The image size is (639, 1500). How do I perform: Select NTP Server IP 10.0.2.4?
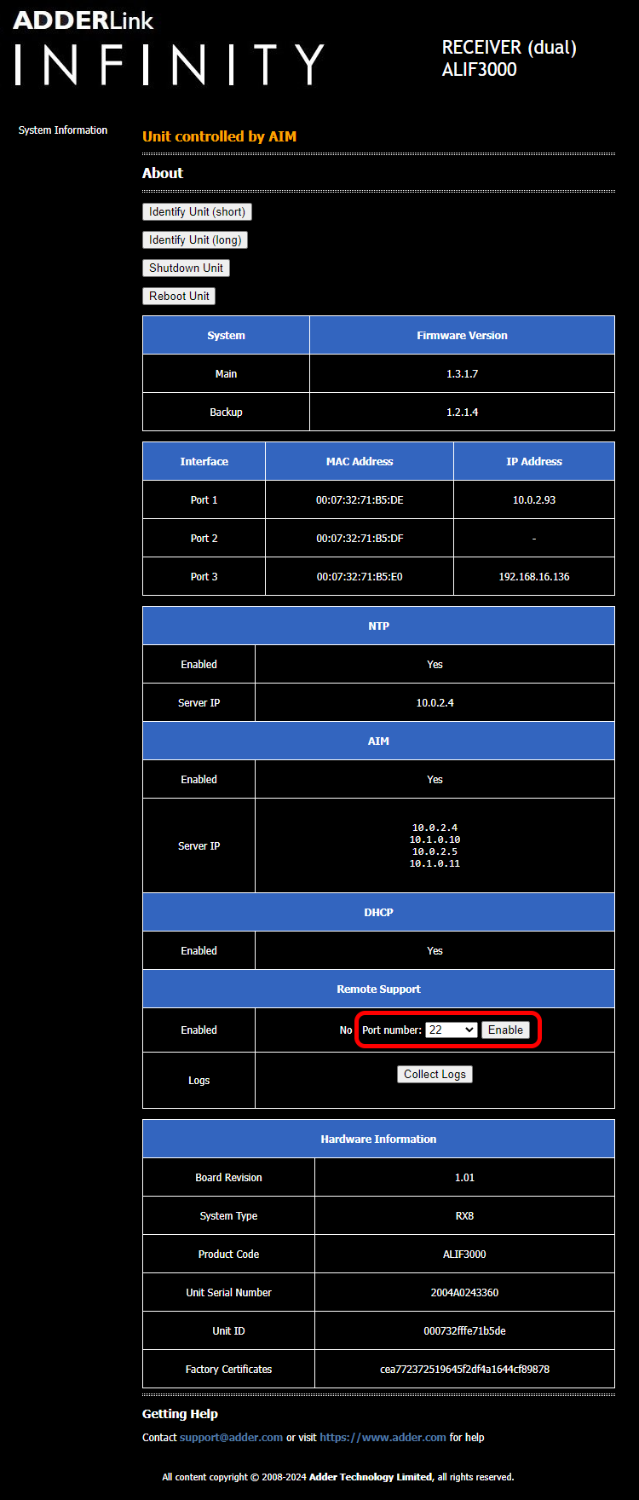[x=435, y=702]
